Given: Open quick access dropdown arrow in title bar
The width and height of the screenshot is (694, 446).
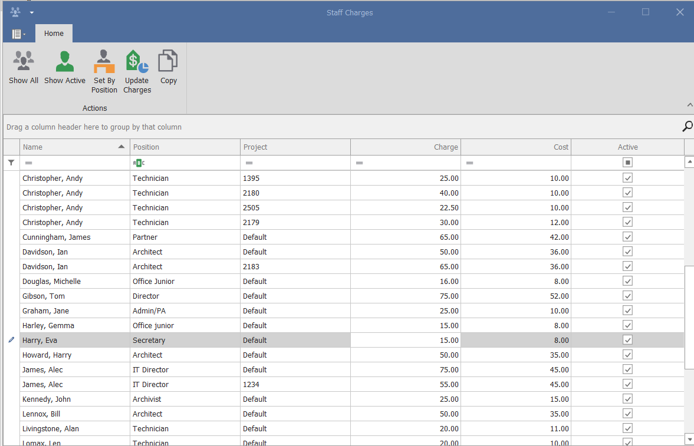Looking at the screenshot, I should (x=32, y=12).
